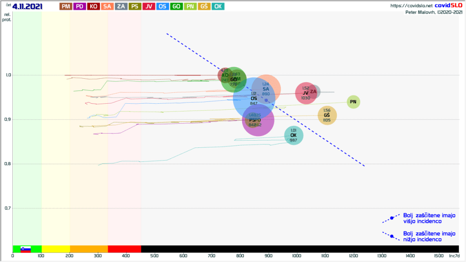Toggle the GŠ legend tag

(204, 6)
